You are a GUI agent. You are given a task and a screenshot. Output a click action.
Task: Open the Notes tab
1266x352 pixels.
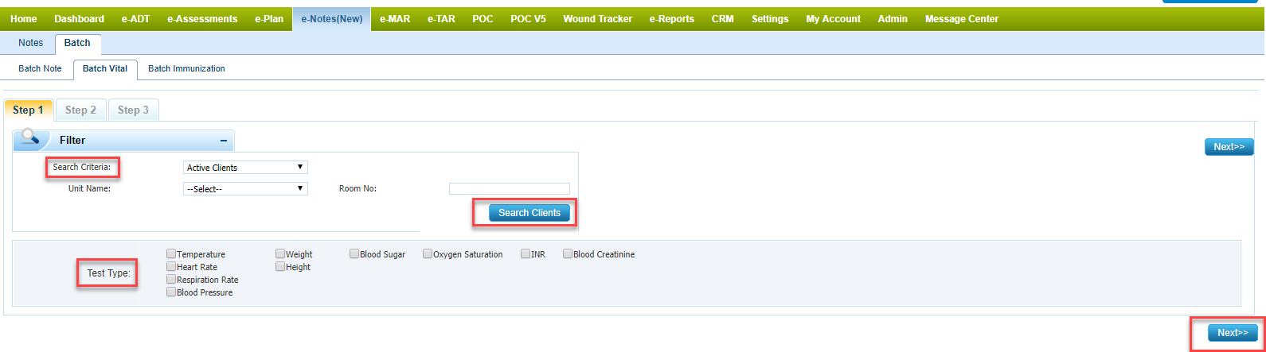click(x=31, y=43)
